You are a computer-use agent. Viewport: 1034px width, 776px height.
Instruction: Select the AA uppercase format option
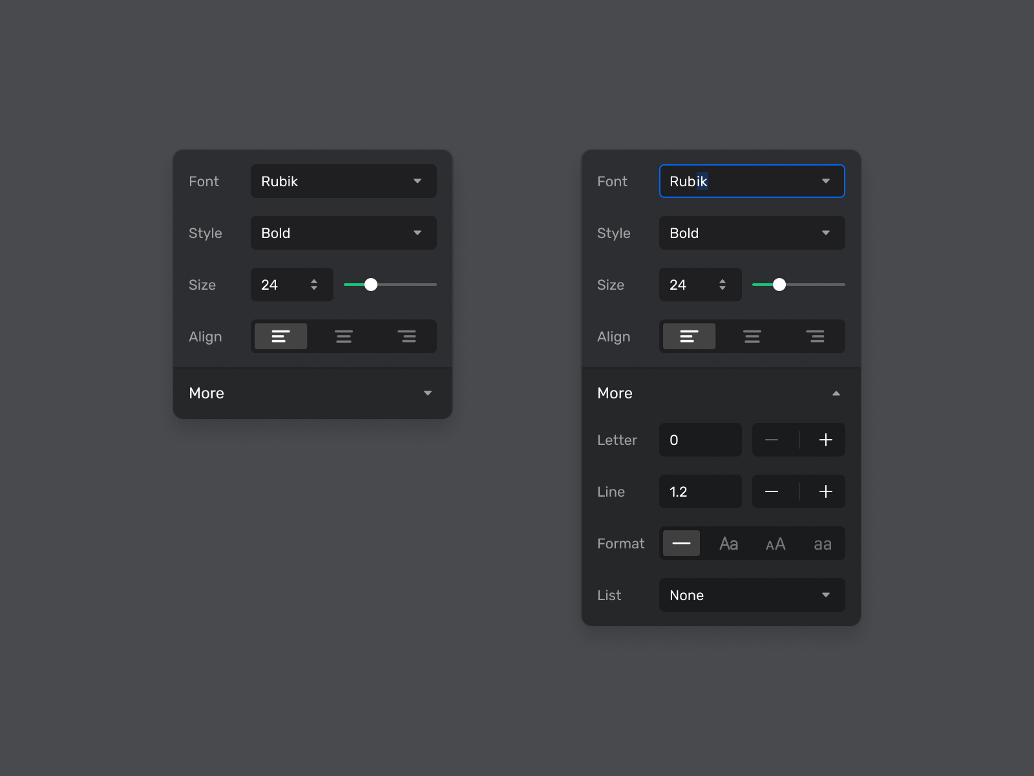(x=775, y=543)
